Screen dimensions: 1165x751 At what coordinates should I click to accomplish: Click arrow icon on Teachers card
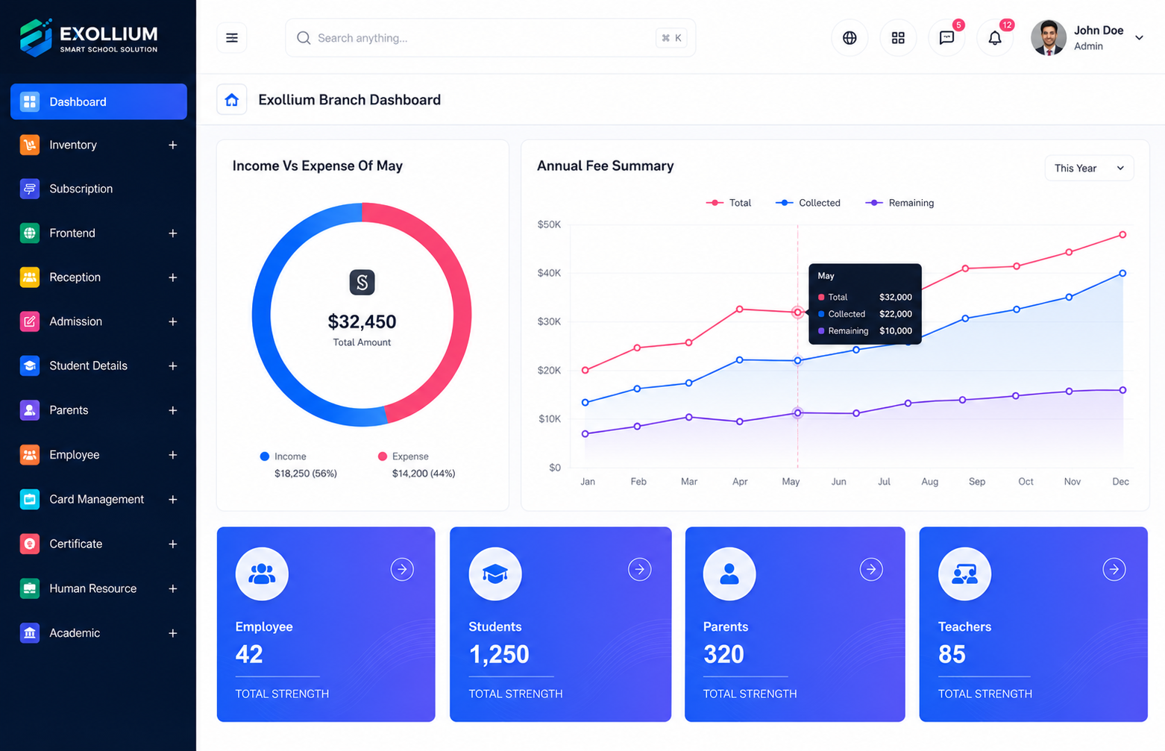click(1114, 570)
